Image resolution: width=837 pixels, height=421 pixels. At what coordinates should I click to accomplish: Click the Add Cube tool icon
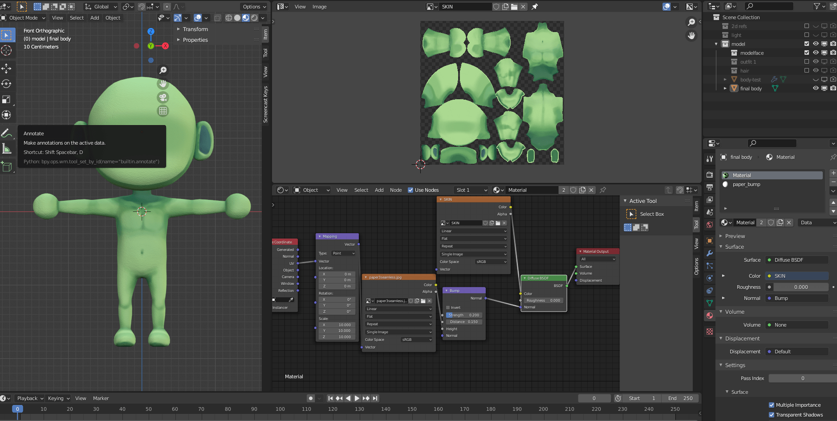point(6,167)
